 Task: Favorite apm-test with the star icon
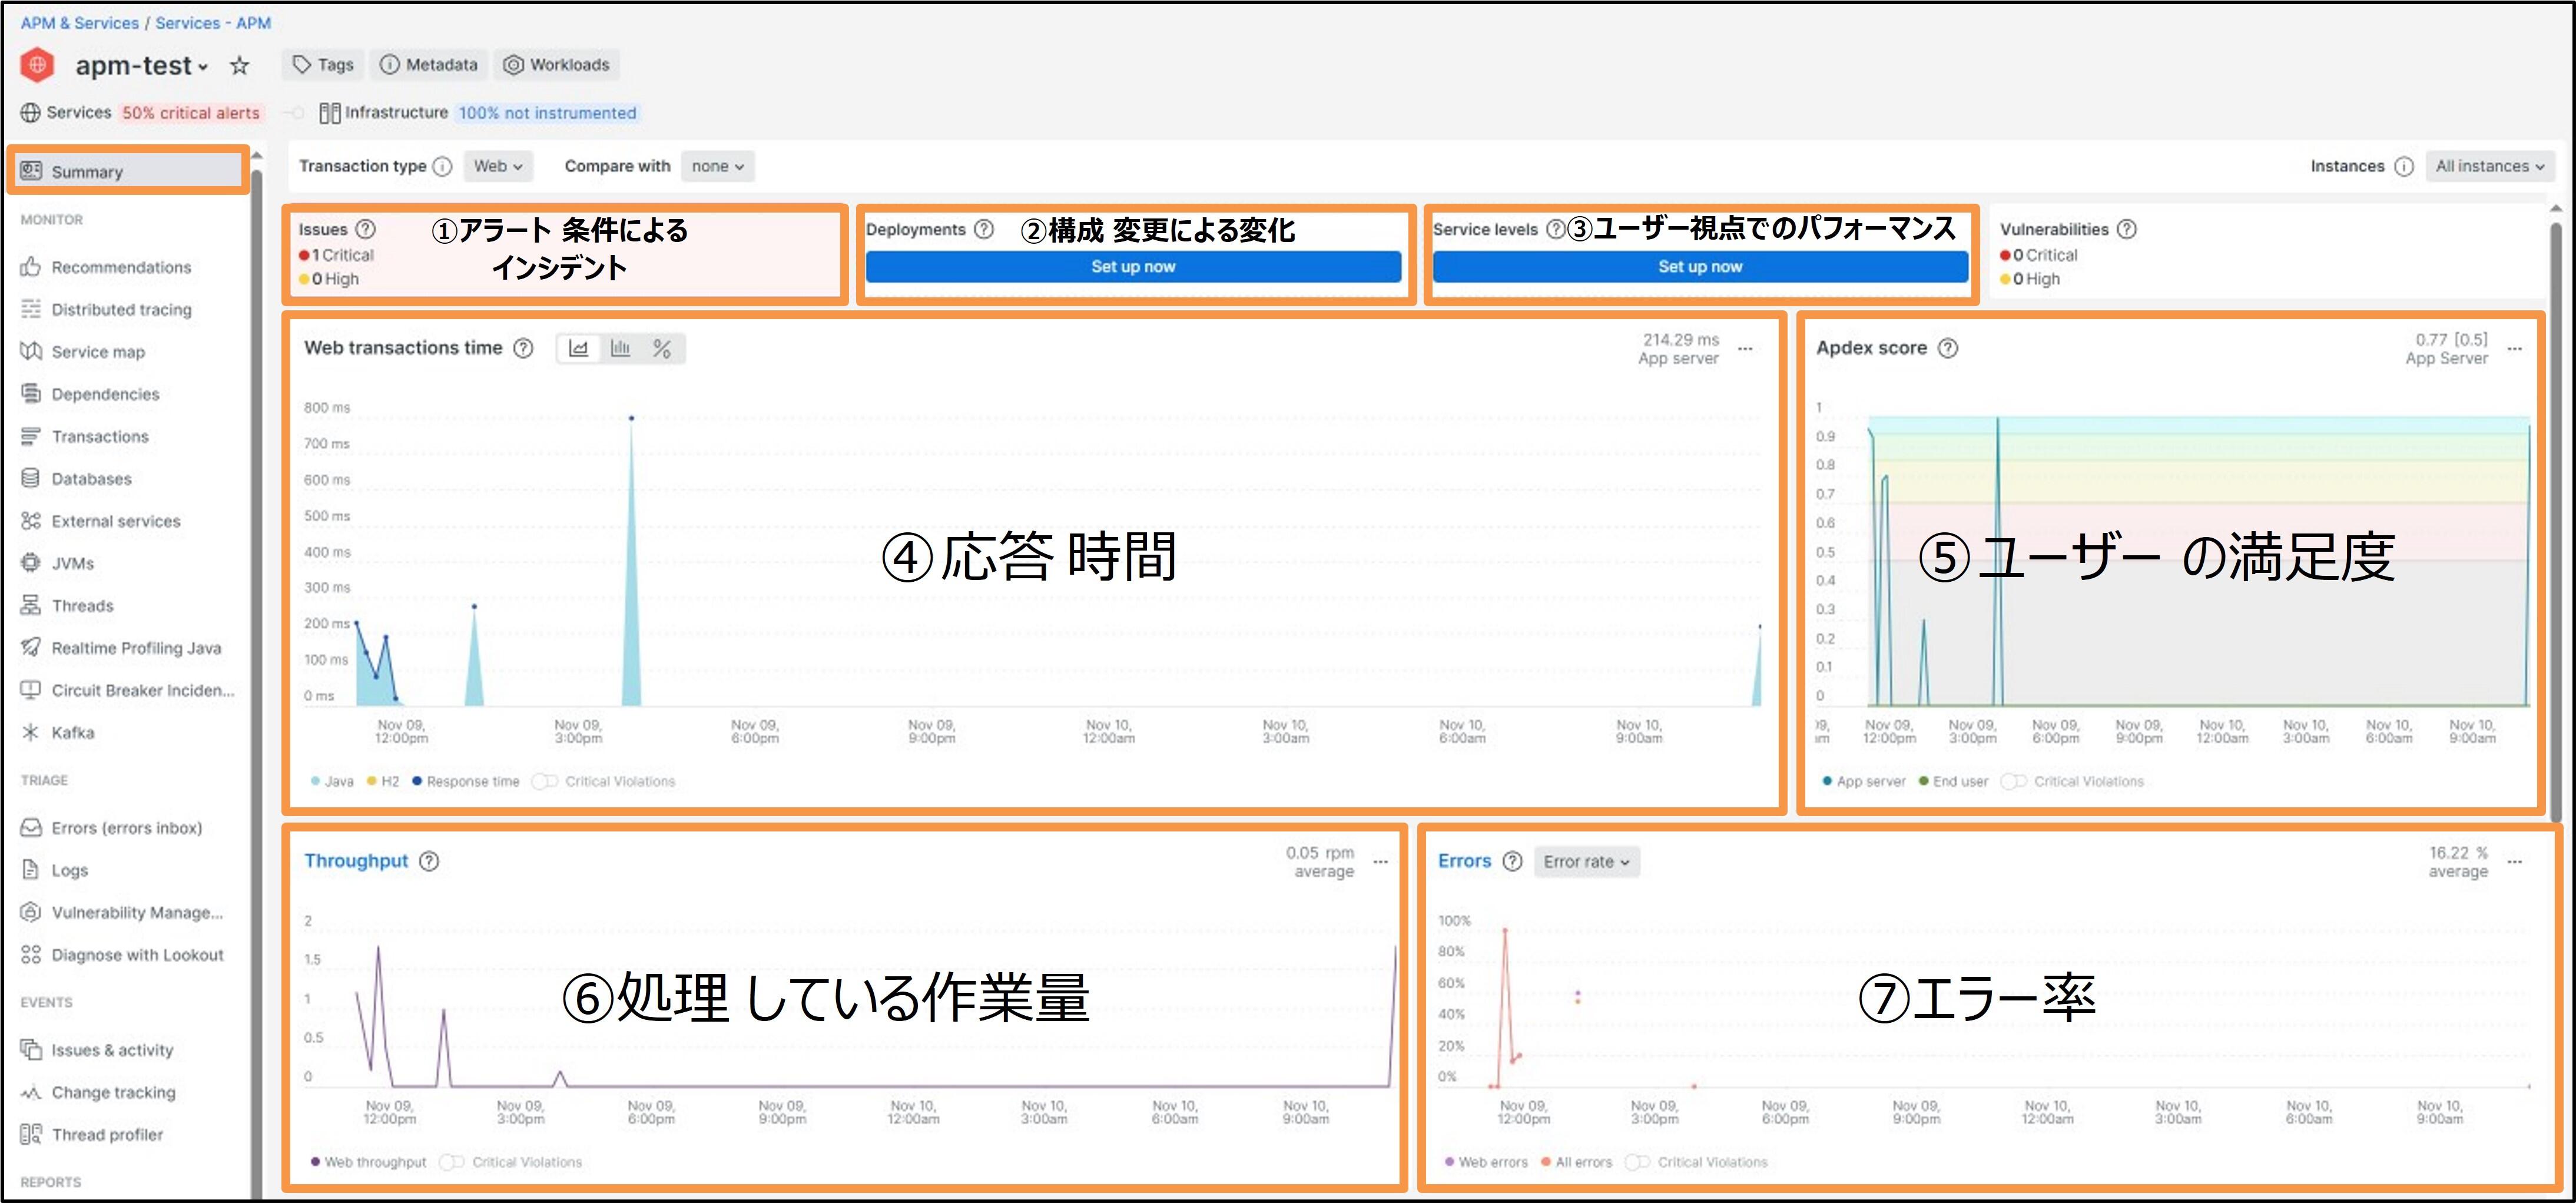coord(239,66)
